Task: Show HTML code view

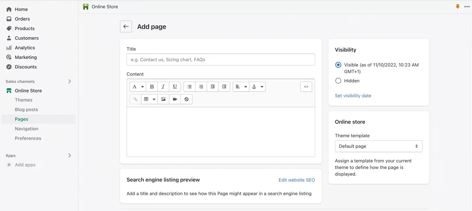Action: click(x=306, y=87)
